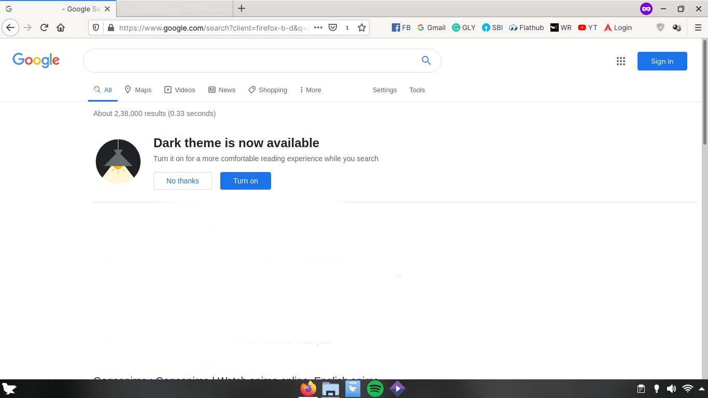Reload the current page
The image size is (708, 398).
pos(44,27)
